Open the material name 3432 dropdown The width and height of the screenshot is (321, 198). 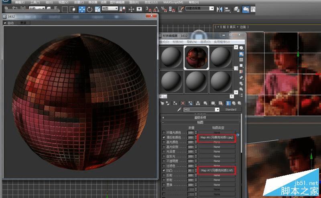click(x=217, y=109)
